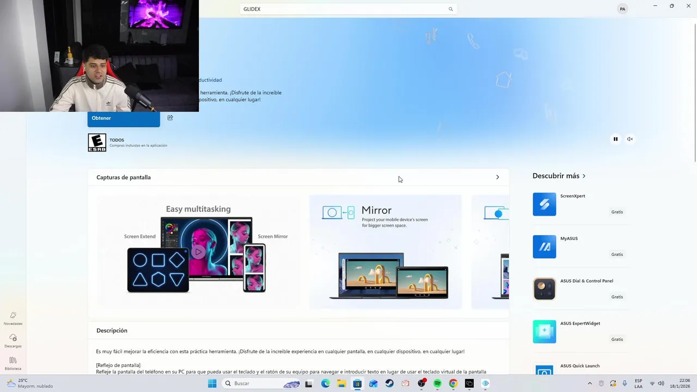Click the ScreenXpert app title
This screenshot has width=697, height=392.
click(572, 196)
